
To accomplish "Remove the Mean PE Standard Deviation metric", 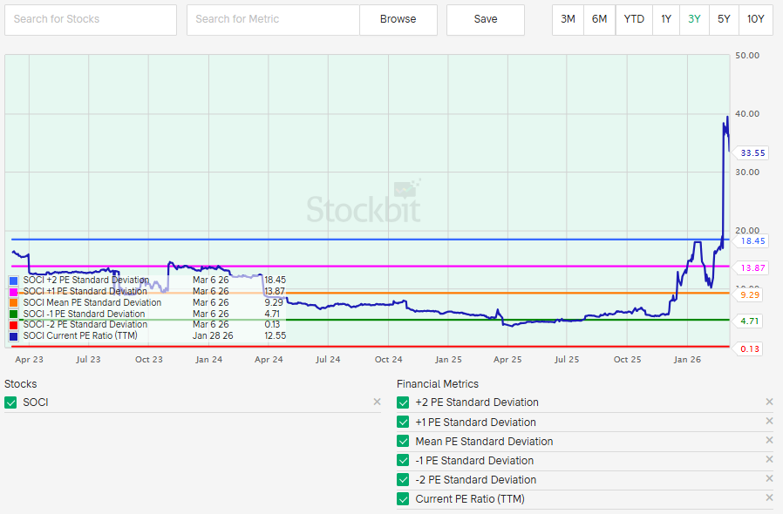I will click(769, 441).
